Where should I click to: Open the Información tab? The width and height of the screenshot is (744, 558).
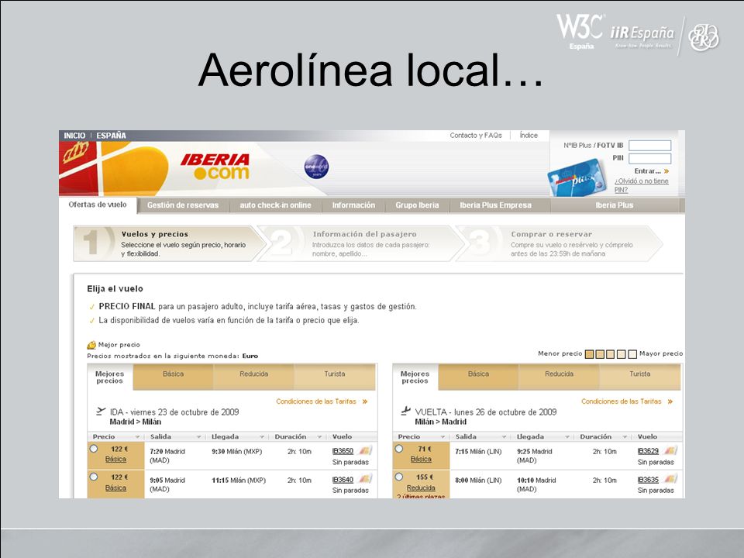tap(353, 205)
